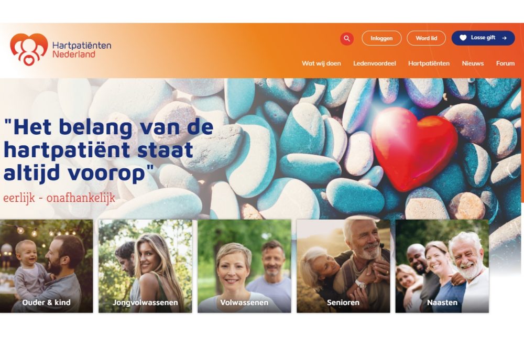Open the Wat wij doen menu
Screen dimensions: 524x346
pos(321,63)
